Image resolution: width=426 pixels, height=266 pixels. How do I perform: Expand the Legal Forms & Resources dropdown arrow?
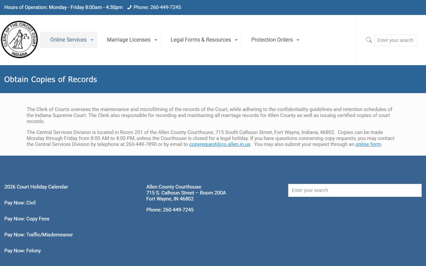tap(236, 40)
